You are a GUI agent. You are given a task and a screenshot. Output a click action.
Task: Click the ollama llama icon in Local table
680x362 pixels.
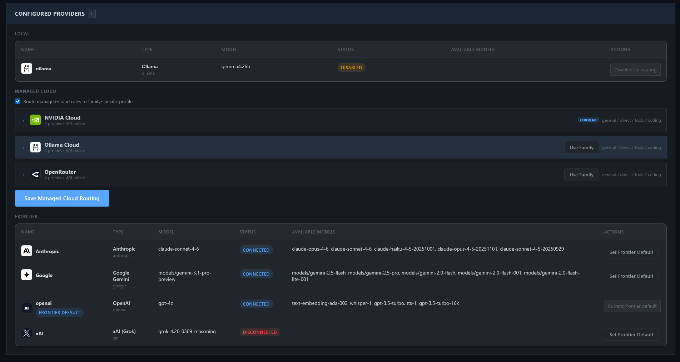pyautogui.click(x=26, y=69)
